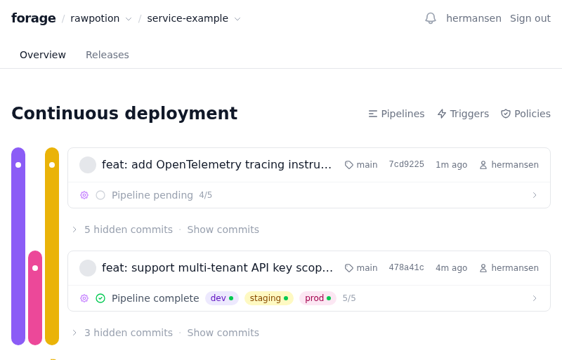Click the user icon on the 478a41c commit
Image resolution: width=562 pixels, height=360 pixels.
pos(483,268)
